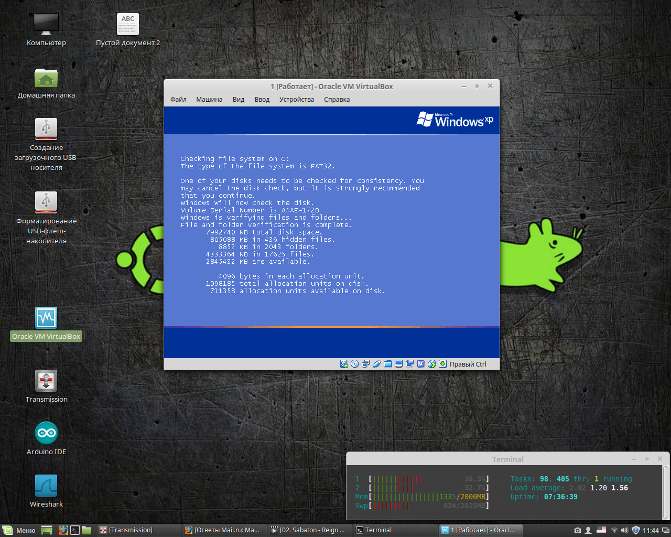This screenshot has height=537, width=671.
Task: Select Создание загрузочного USB-носителя desktop icon
Action: 46,145
